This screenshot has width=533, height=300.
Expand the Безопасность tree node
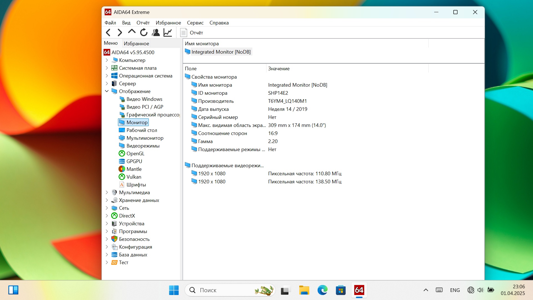point(107,239)
